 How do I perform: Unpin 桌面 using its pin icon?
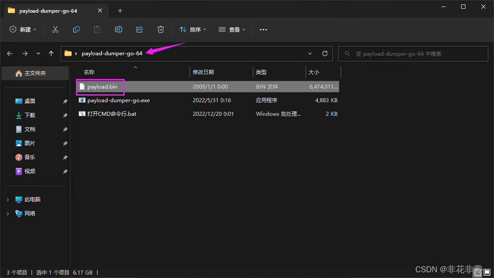click(65, 101)
